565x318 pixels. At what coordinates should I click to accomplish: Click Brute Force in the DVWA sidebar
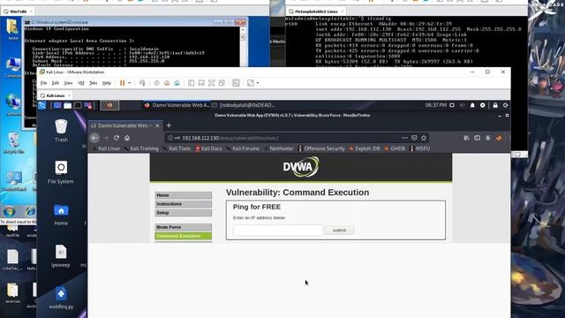pyautogui.click(x=183, y=227)
